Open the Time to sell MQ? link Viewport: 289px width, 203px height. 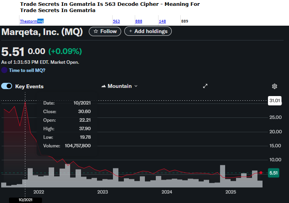click(27, 70)
